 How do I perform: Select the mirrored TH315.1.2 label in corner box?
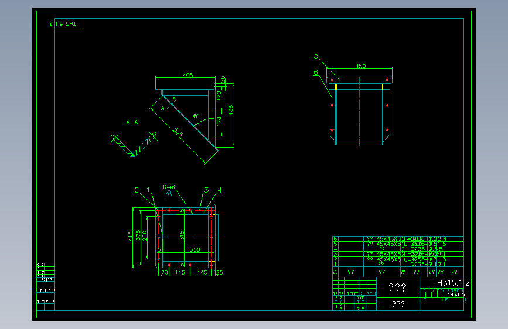point(63,23)
